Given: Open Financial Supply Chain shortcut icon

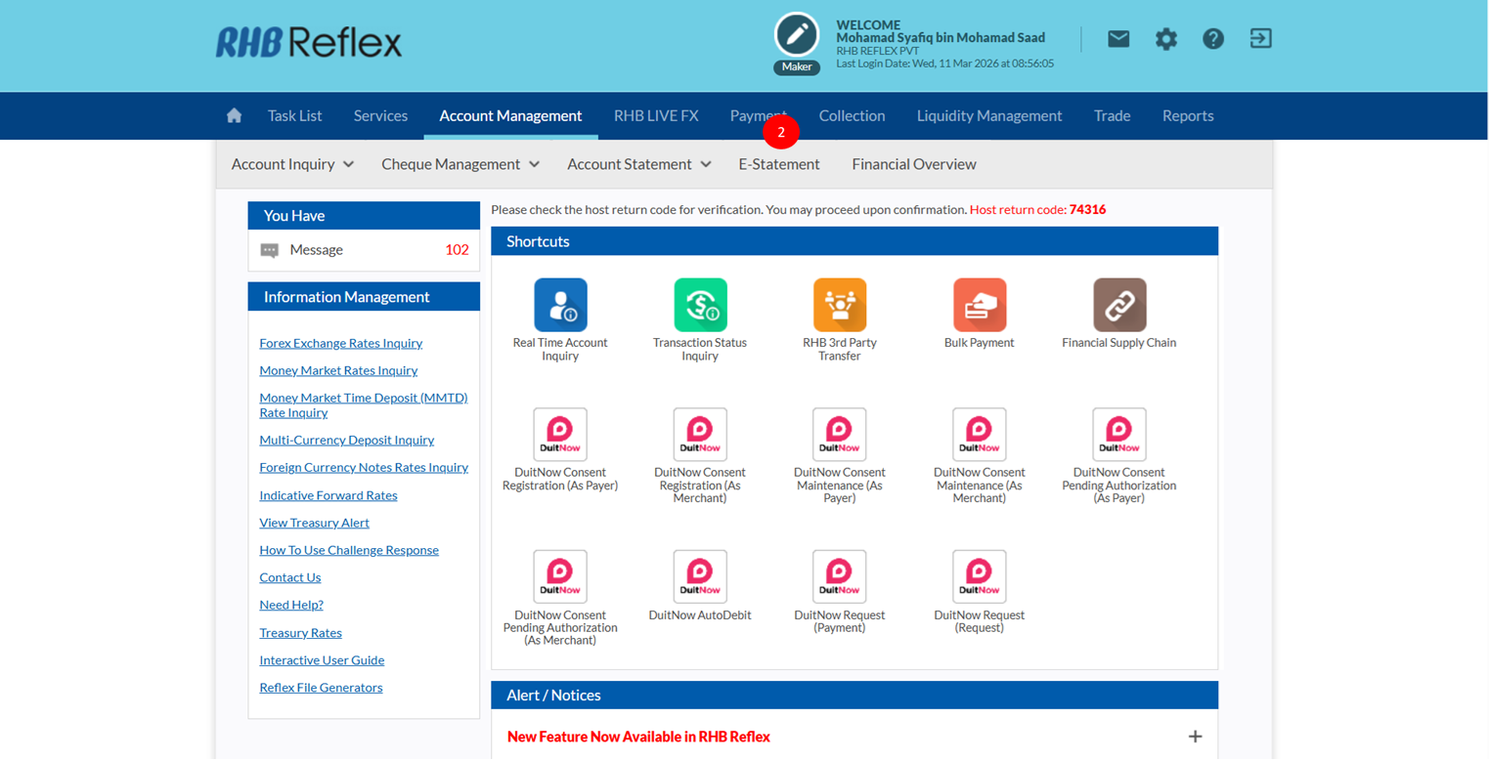Looking at the screenshot, I should [1118, 305].
